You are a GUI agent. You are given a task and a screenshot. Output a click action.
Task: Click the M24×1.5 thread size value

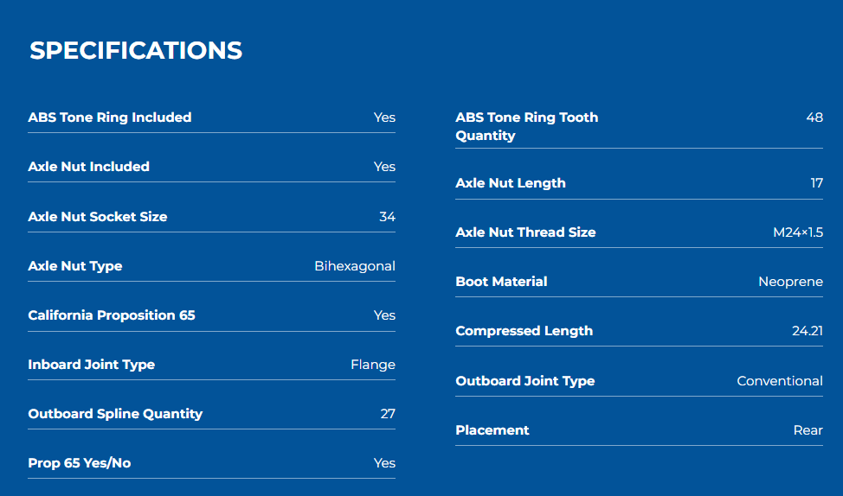coord(798,232)
